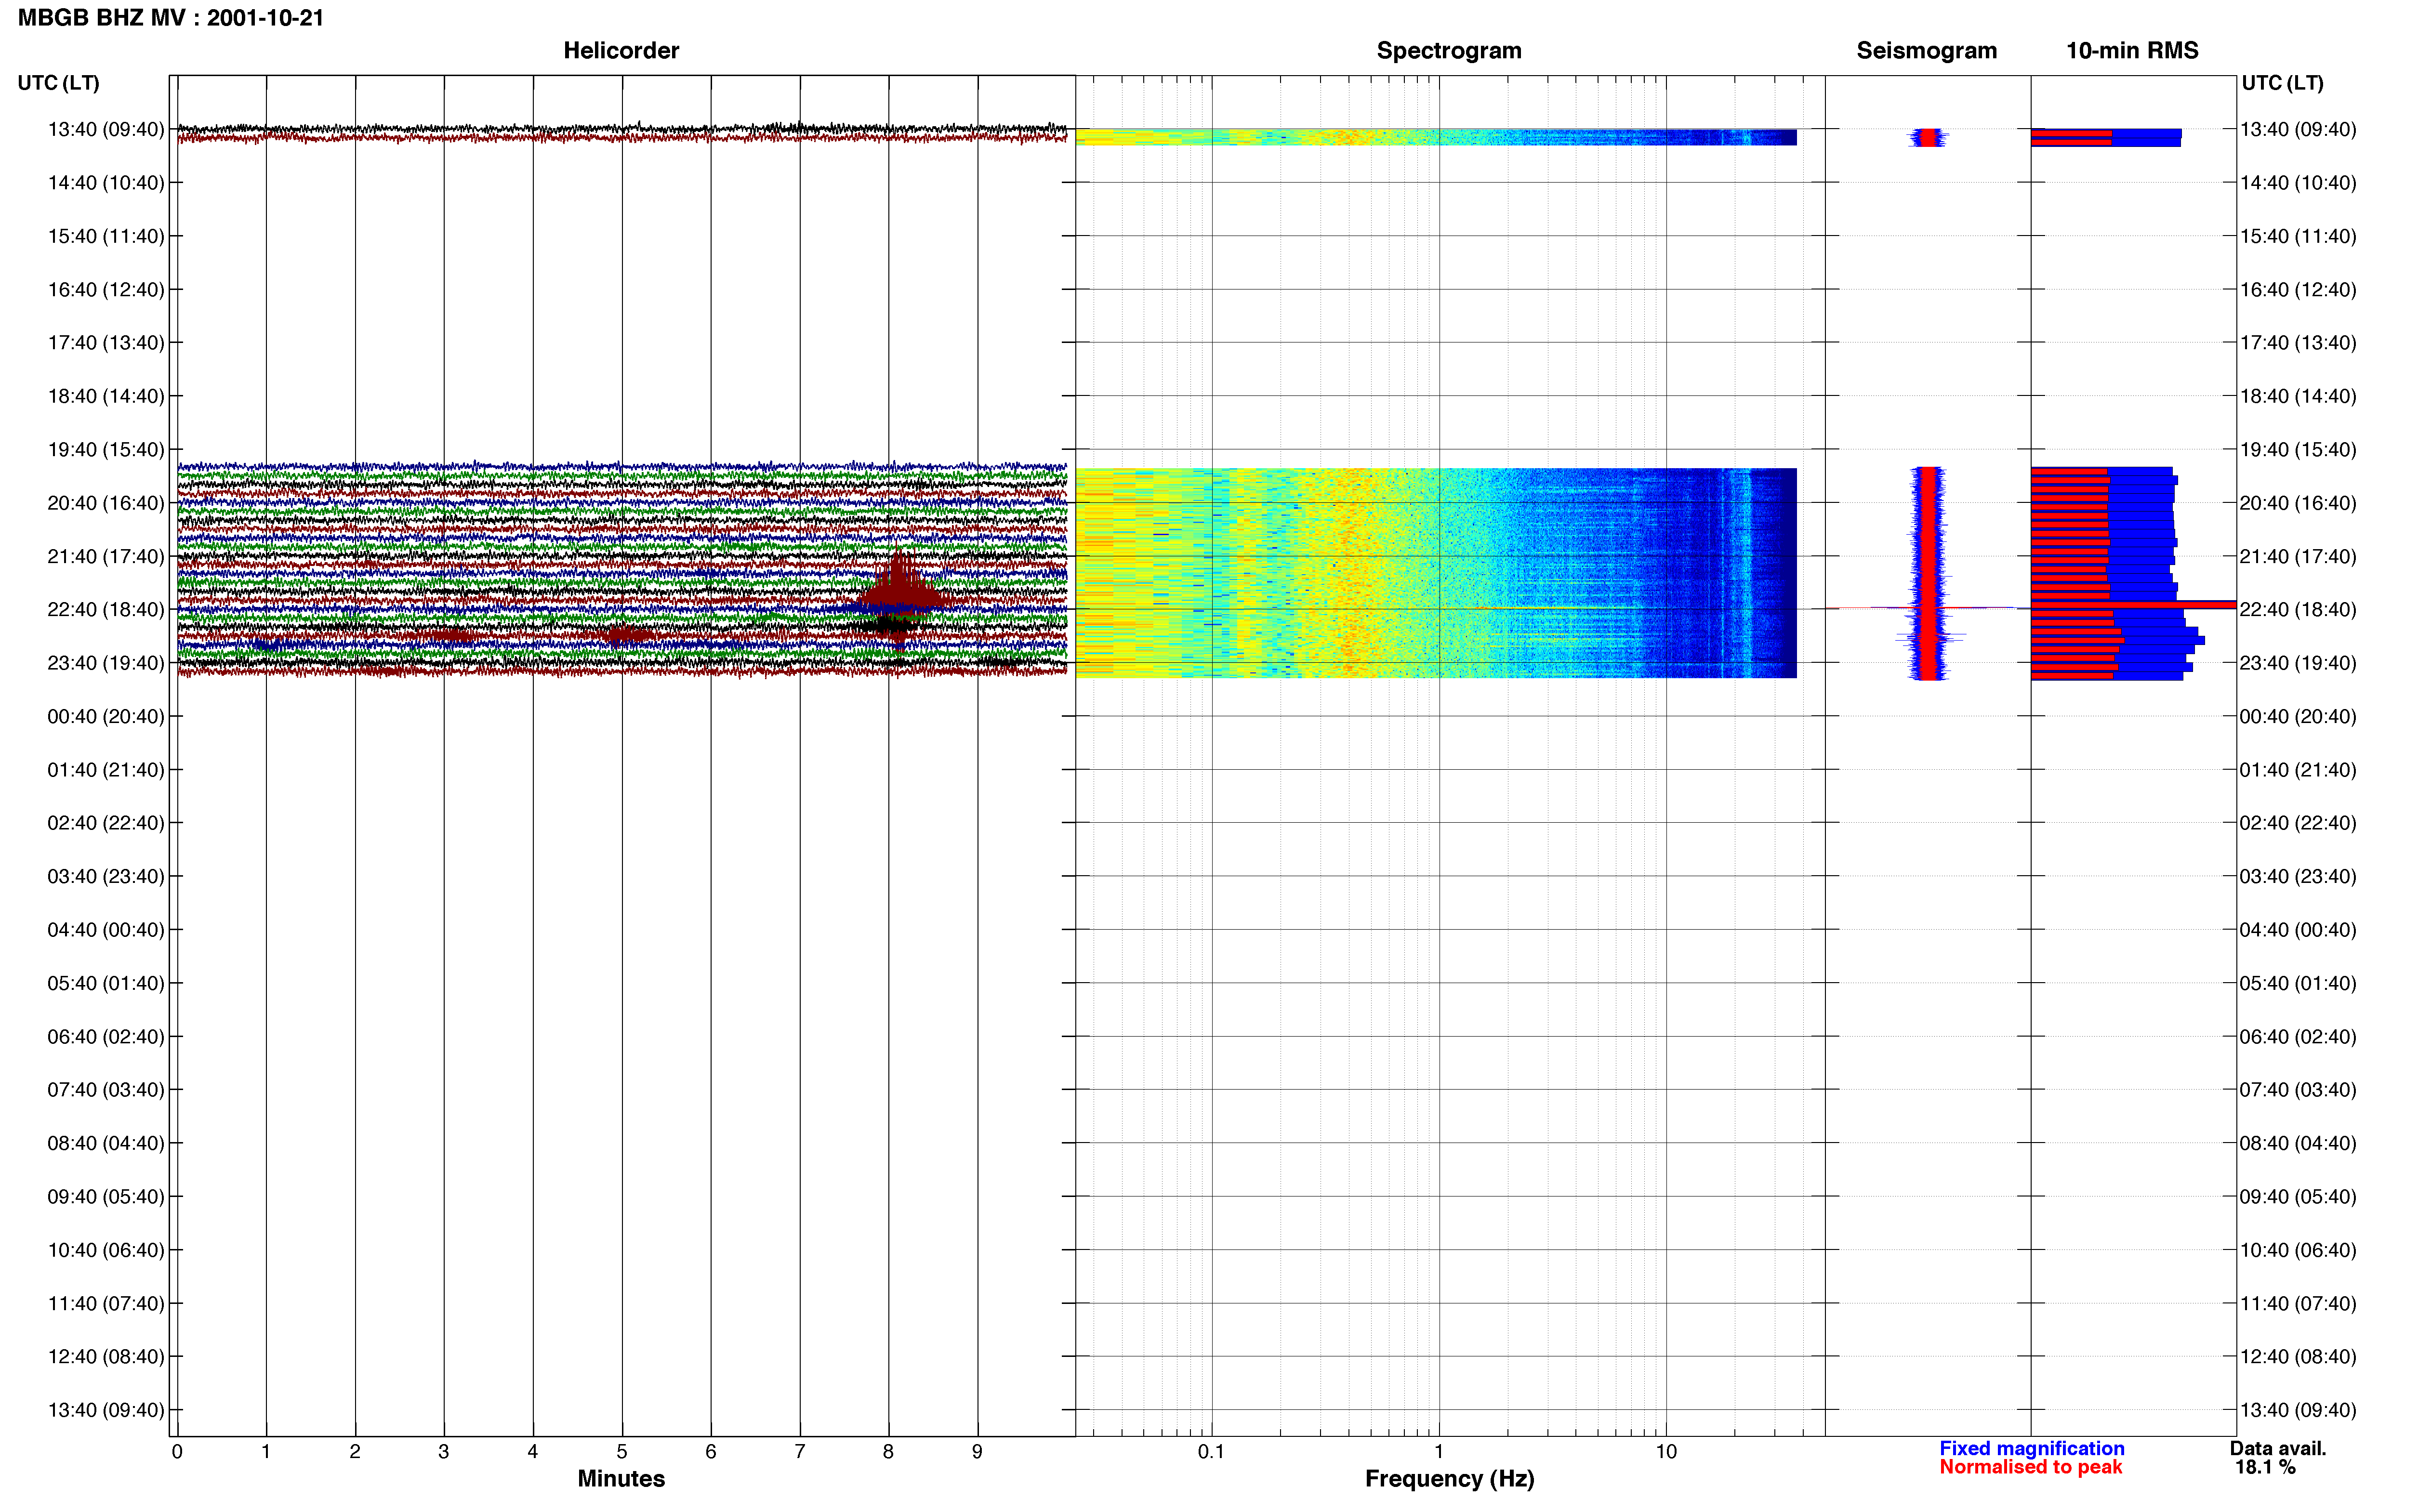Click the left '14:40 (10:40)' time label
This screenshot has height=1512, width=2418.
106,183
